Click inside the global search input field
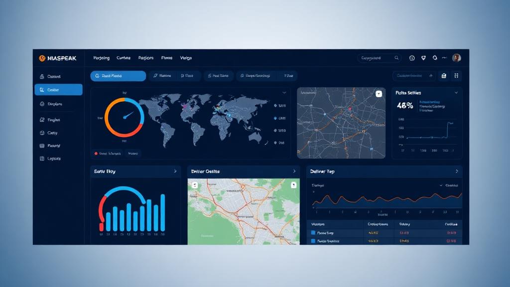The image size is (510, 287). [x=376, y=57]
